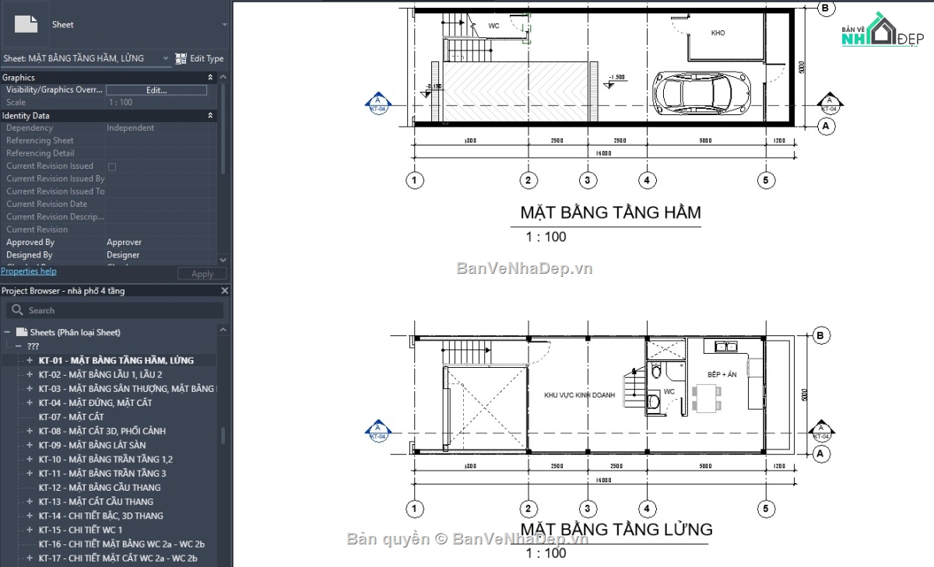
Task: Toggle the Current Revision Issued checkbox
Action: click(112, 166)
